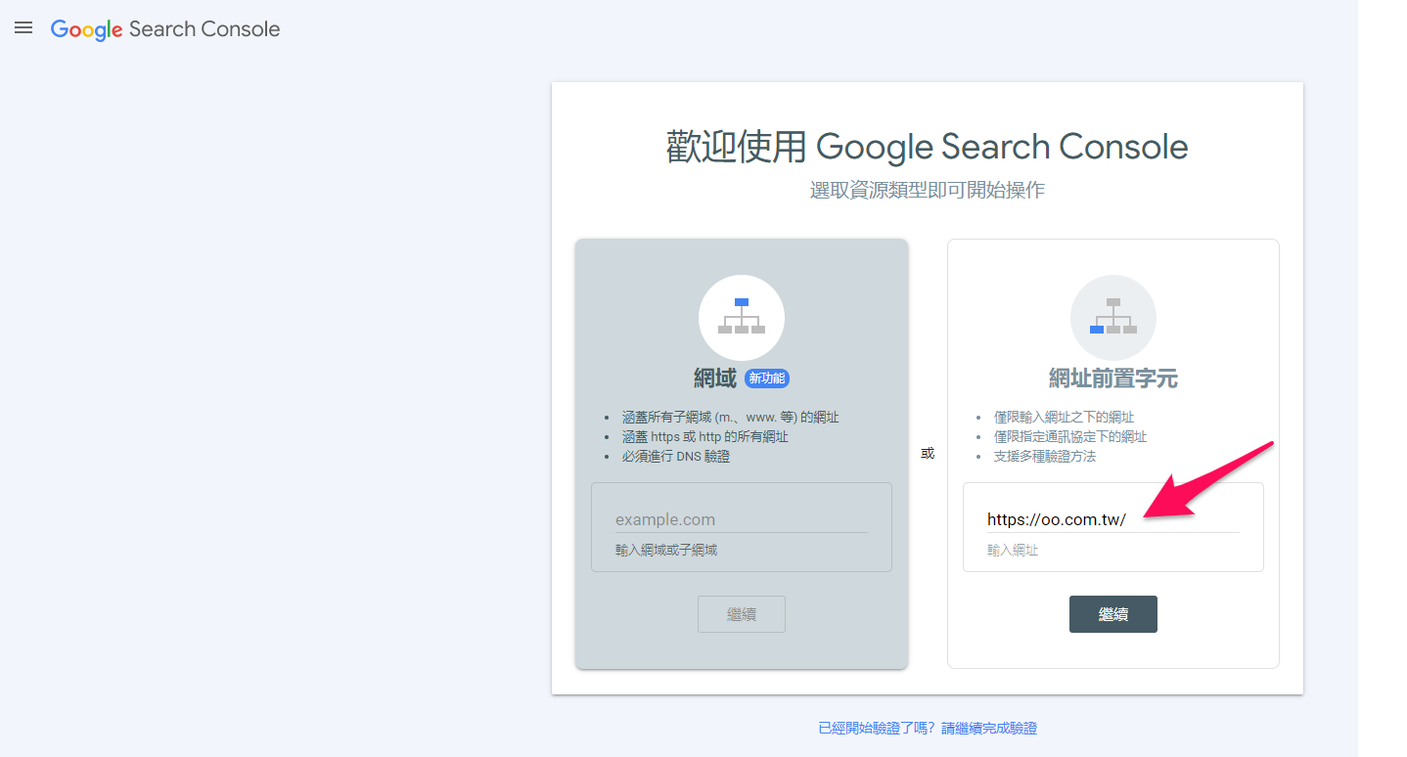Click the 涵蓋所有子網域 bullet text

pyautogui.click(x=730, y=418)
